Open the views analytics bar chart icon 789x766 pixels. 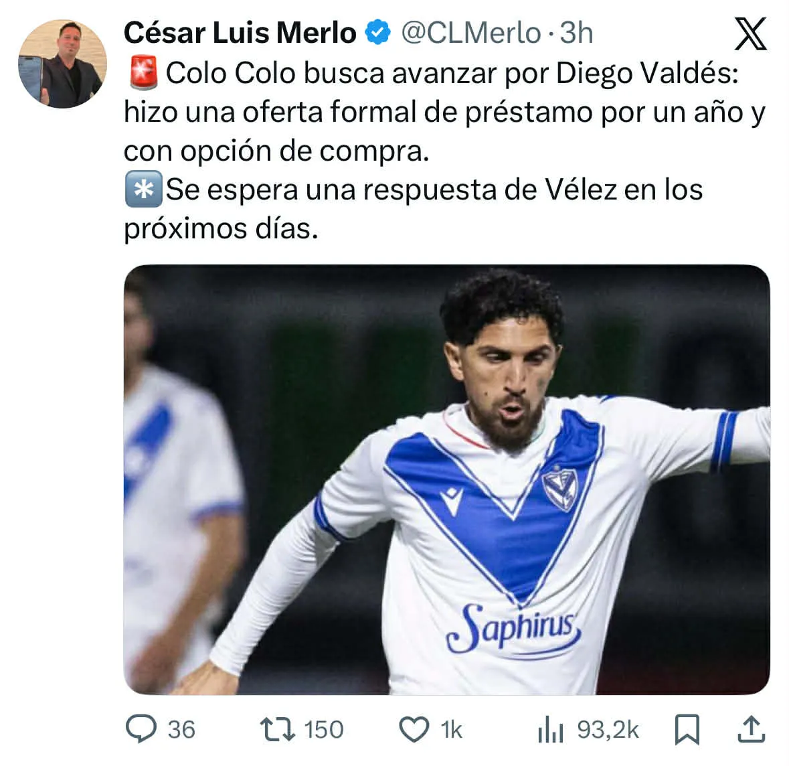pyautogui.click(x=551, y=729)
